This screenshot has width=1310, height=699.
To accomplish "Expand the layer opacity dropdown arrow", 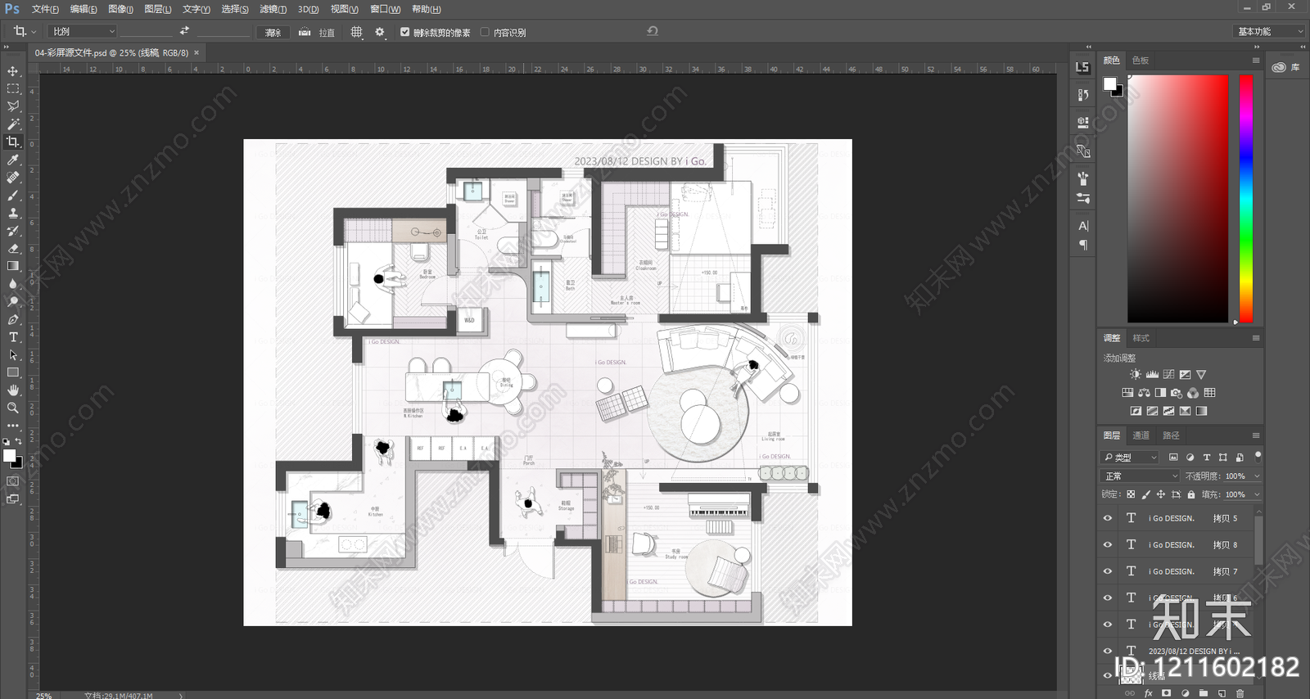I will (1257, 476).
